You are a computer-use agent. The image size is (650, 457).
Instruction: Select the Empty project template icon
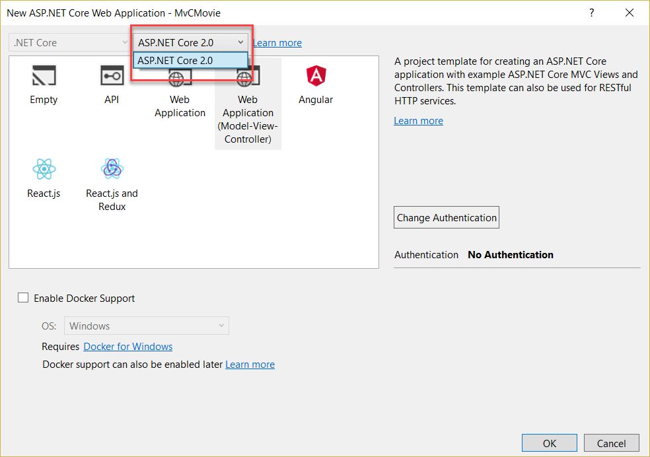[x=44, y=75]
